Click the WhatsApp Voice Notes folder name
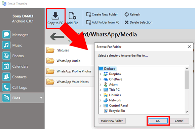Screen dimensions: 195x129 click(73, 82)
